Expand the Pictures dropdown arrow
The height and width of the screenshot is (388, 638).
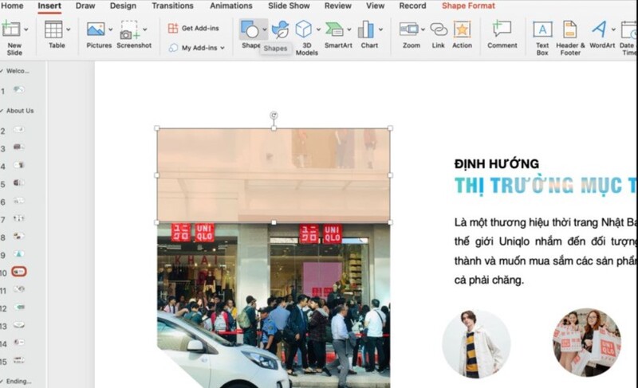pyautogui.click(x=110, y=29)
